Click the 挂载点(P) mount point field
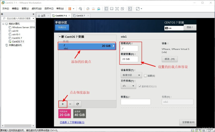This screenshot has height=132, width=215. point(129,48)
